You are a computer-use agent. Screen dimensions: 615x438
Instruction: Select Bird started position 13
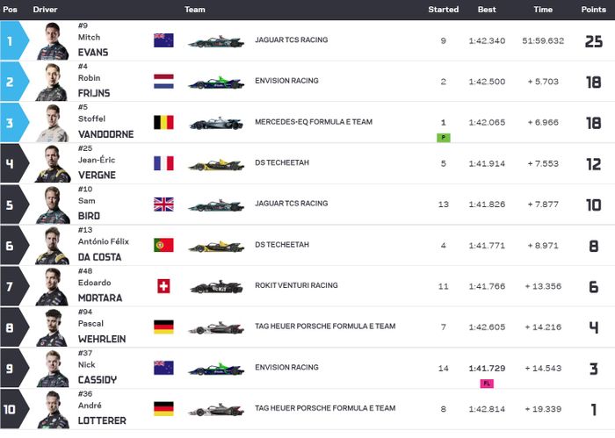point(443,205)
